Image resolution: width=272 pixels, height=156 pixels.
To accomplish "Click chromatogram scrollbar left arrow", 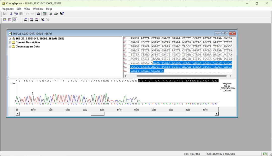I will coord(18,114).
